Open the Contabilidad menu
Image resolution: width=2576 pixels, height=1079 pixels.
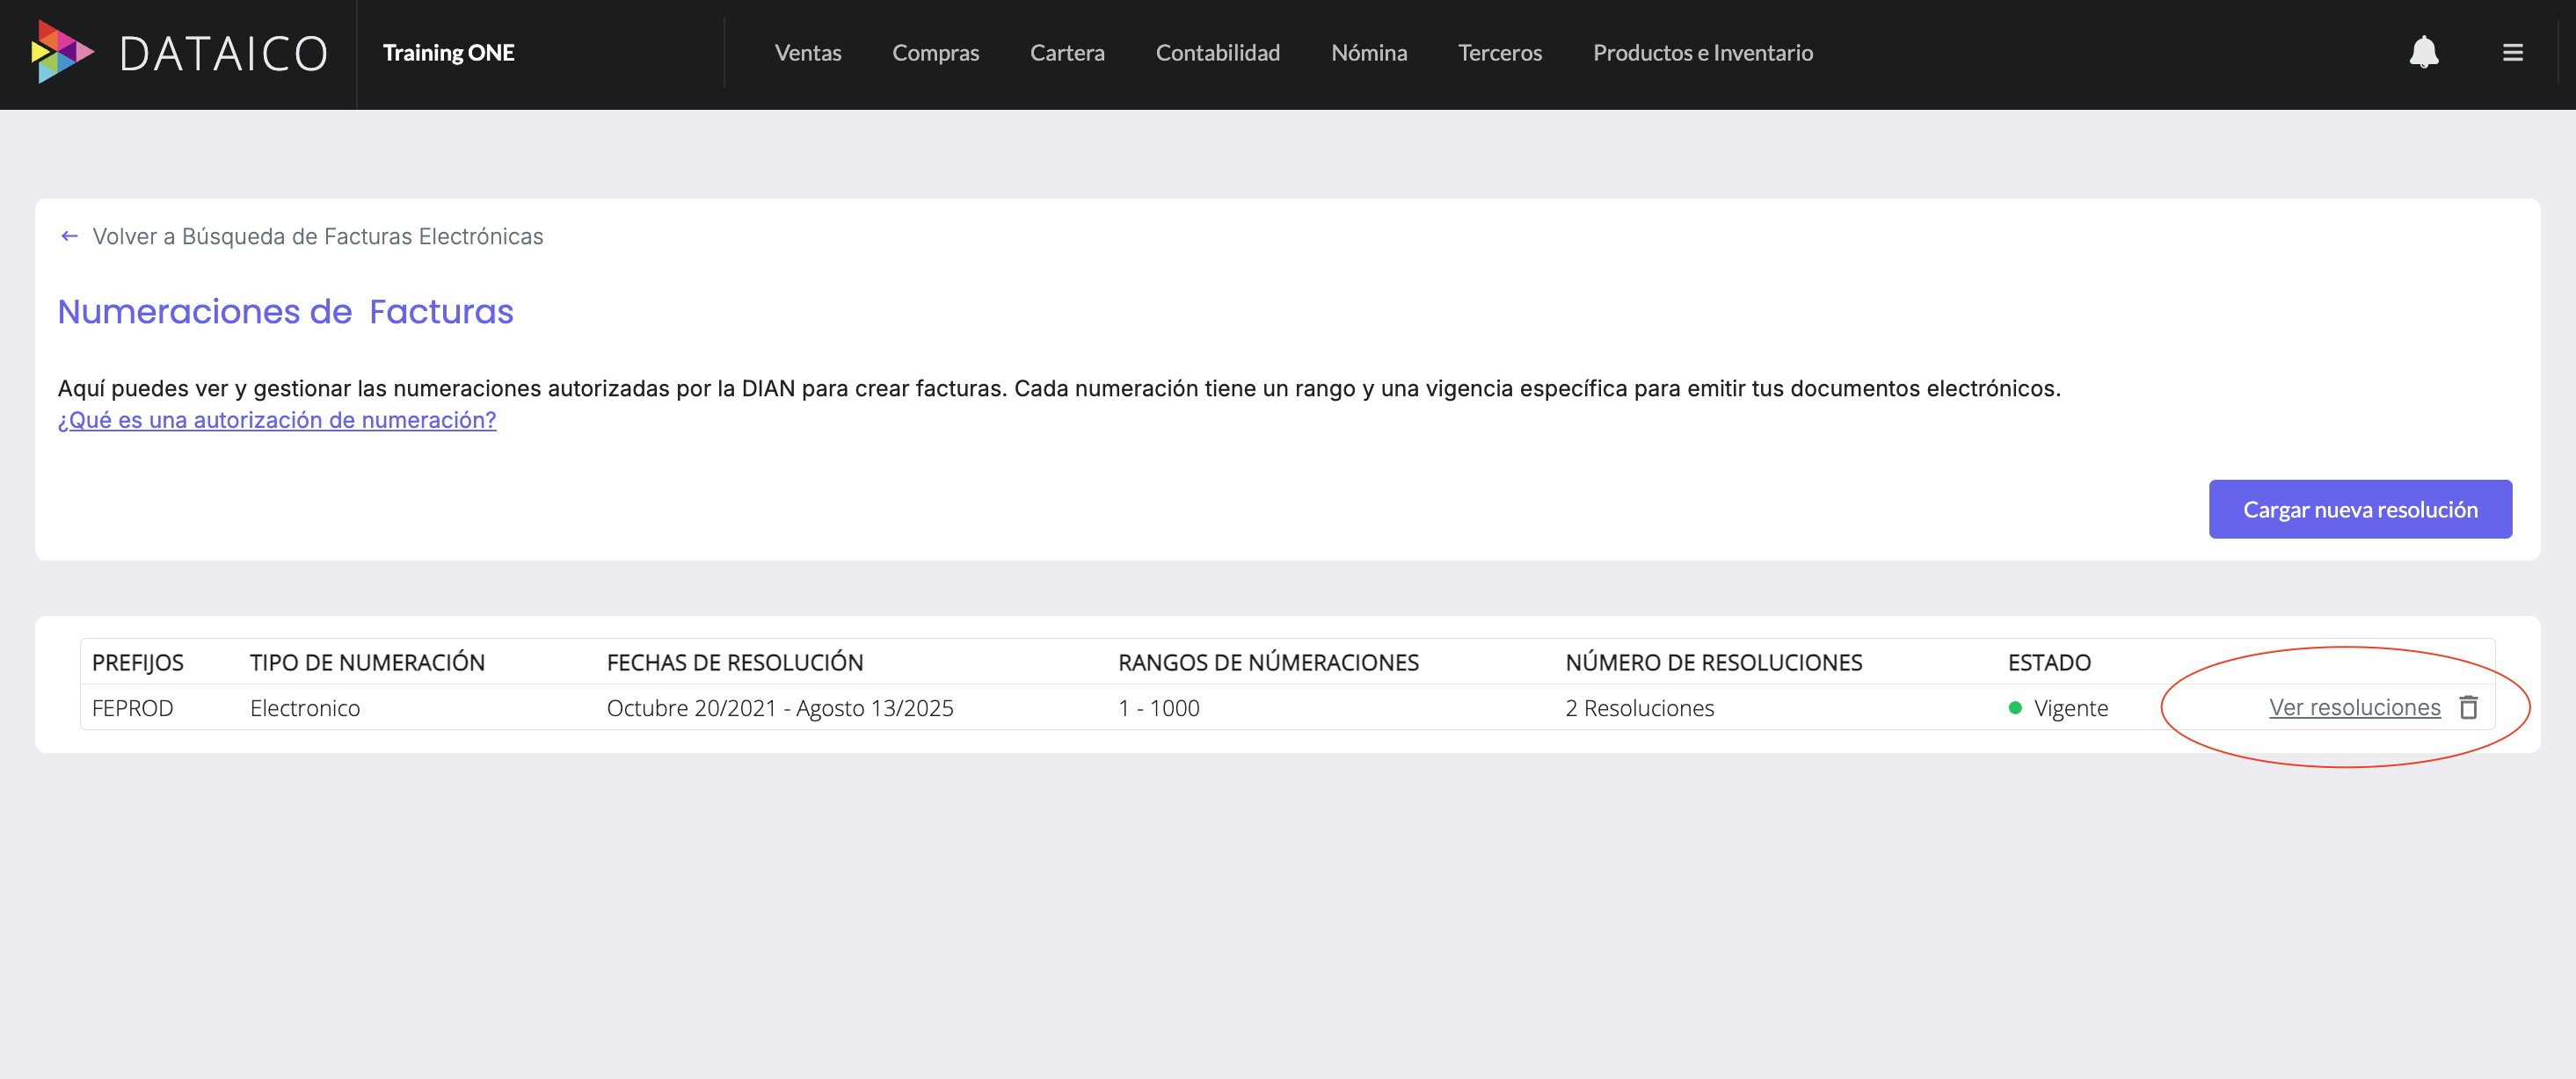point(1217,53)
